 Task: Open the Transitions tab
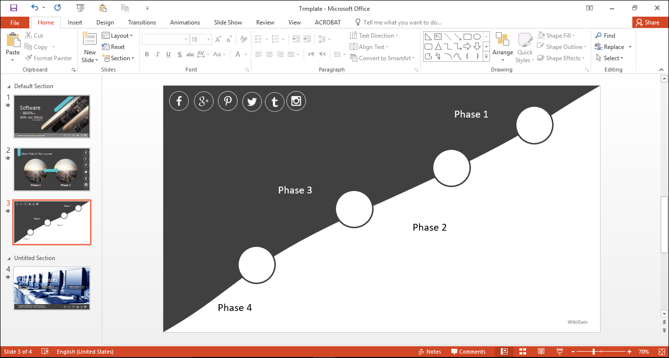(142, 23)
